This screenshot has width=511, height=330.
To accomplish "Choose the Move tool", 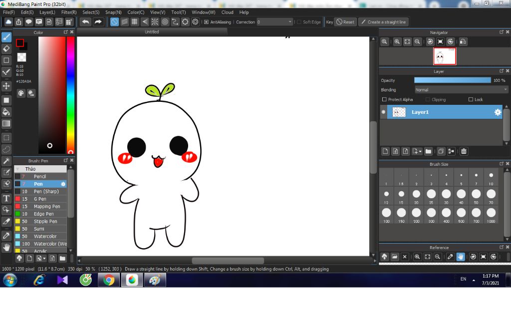I will pos(6,86).
